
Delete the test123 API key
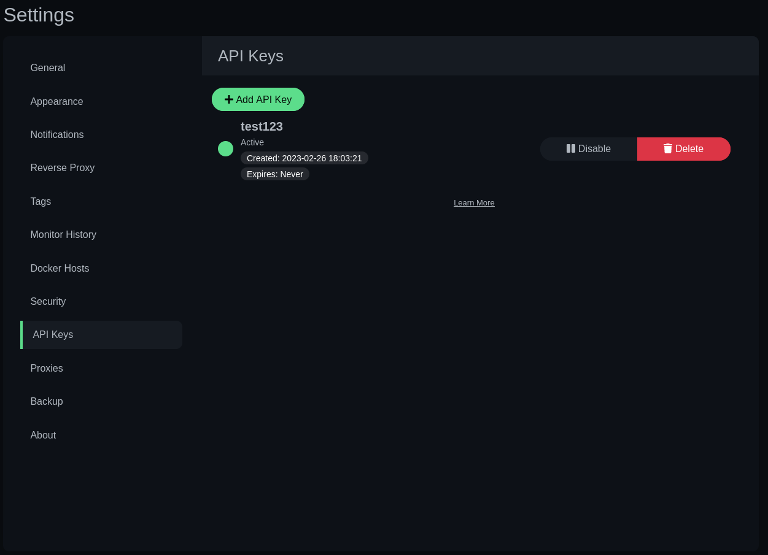[x=684, y=149]
